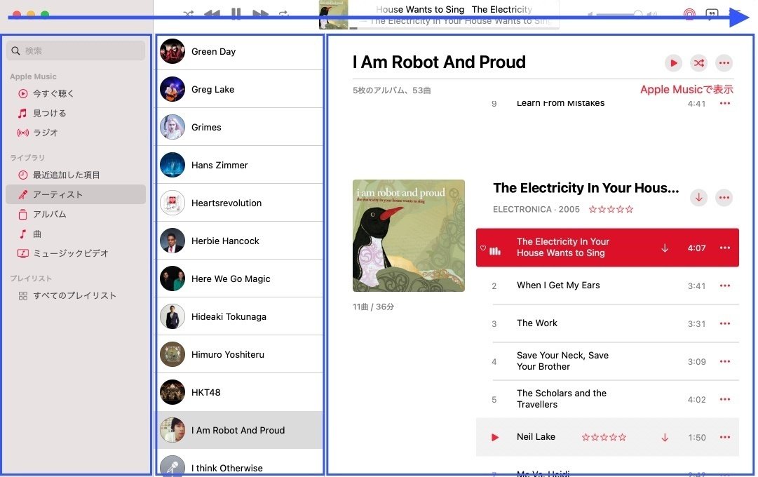Select Save Your Neck, Save Your Brother
This screenshot has height=477, width=758.
tap(607, 361)
